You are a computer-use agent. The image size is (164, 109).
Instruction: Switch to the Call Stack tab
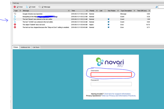[36, 47]
